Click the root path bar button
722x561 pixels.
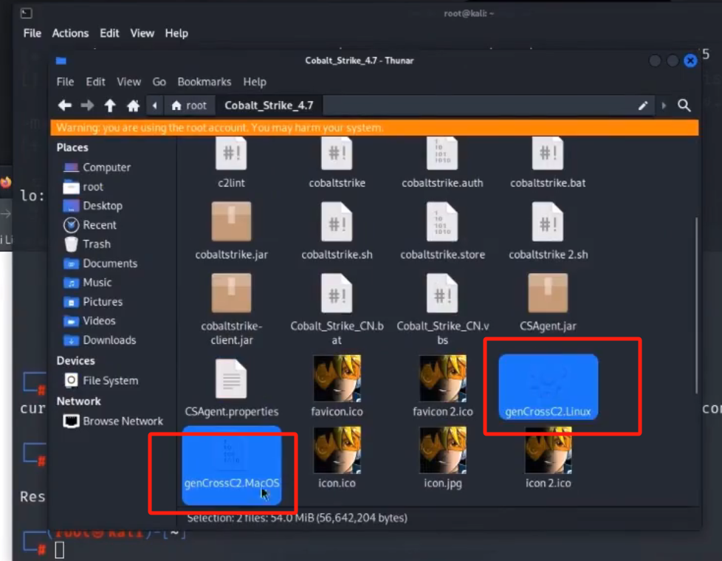pos(189,106)
